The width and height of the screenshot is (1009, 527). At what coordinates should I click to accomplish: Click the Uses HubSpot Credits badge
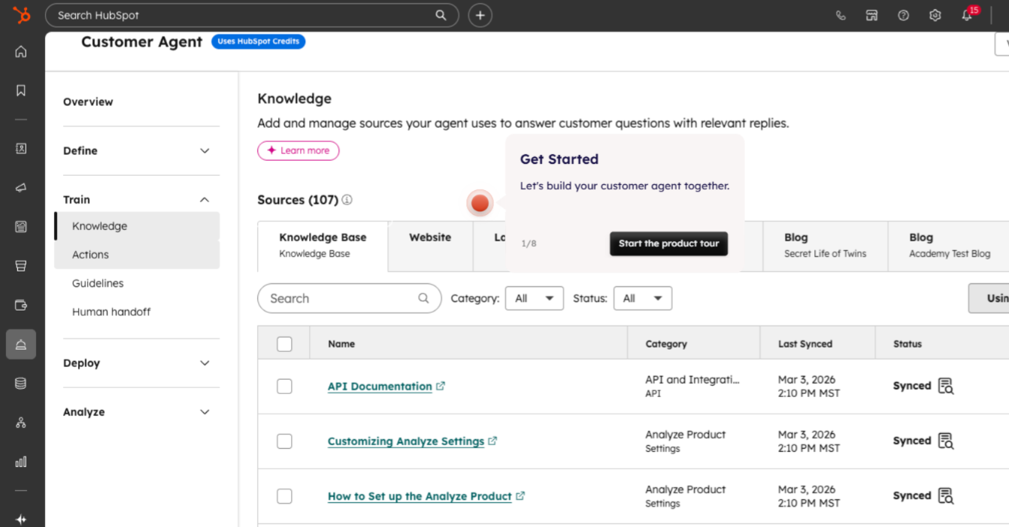[259, 41]
